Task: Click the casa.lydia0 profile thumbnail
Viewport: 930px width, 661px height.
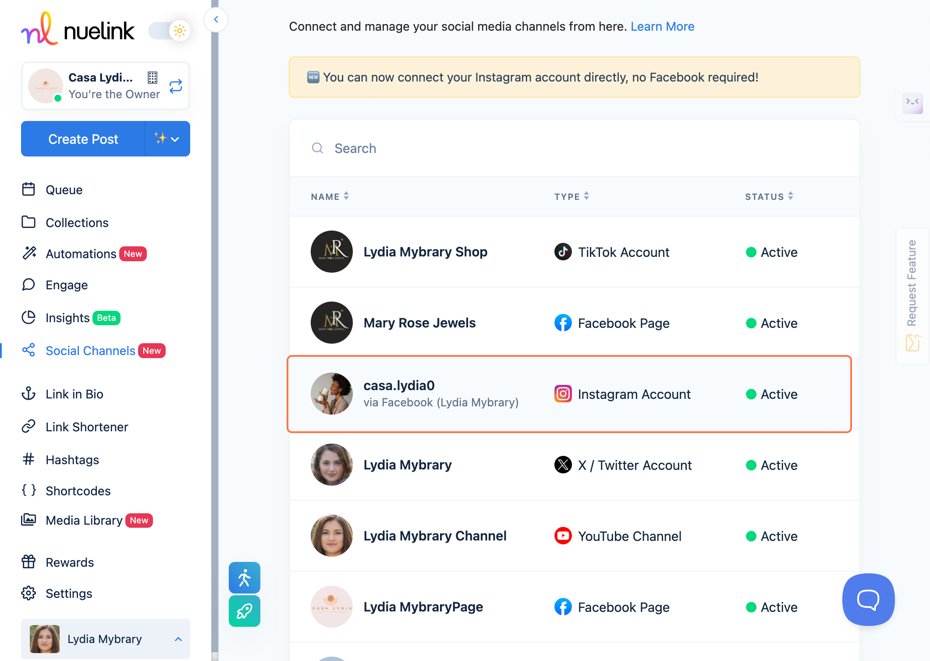Action: click(x=332, y=394)
